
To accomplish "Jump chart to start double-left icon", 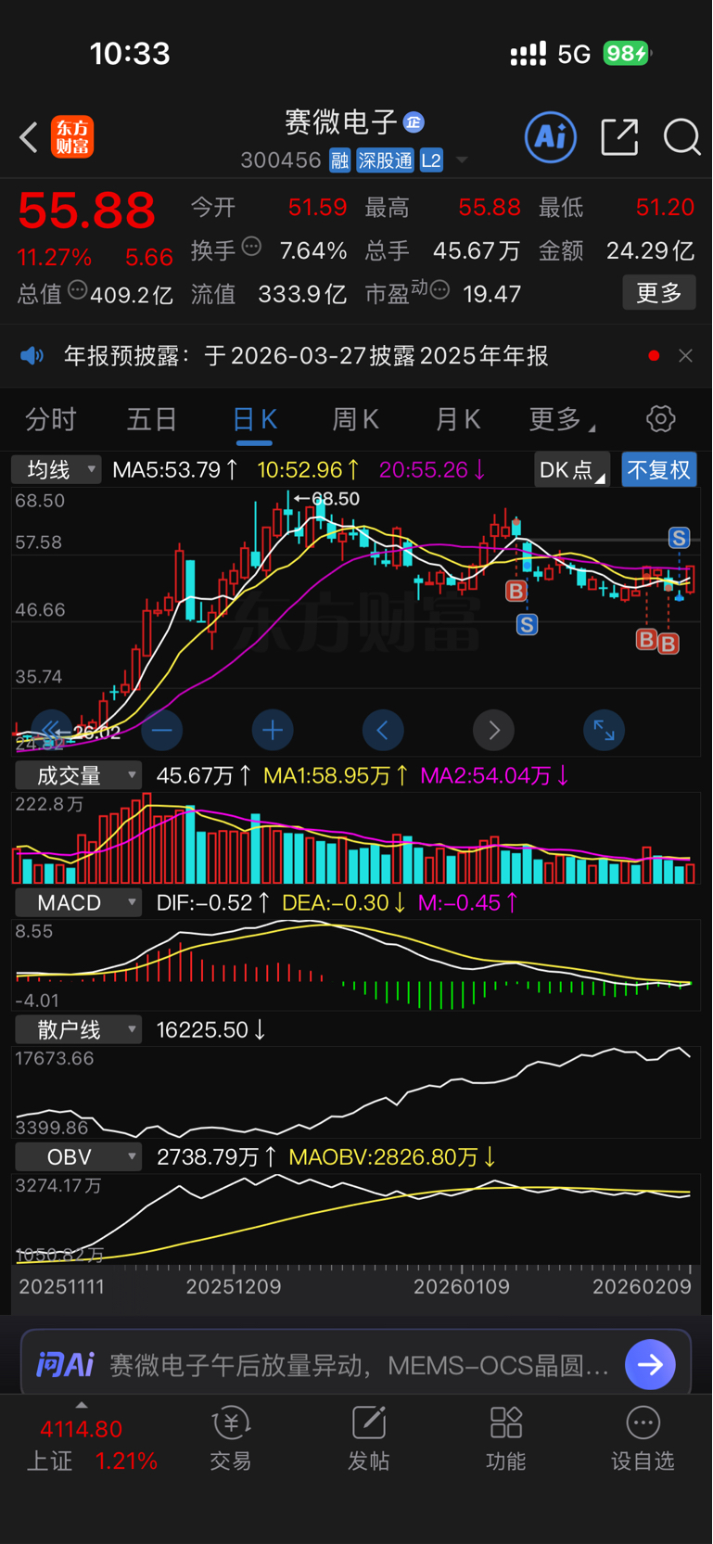I will 51,731.
